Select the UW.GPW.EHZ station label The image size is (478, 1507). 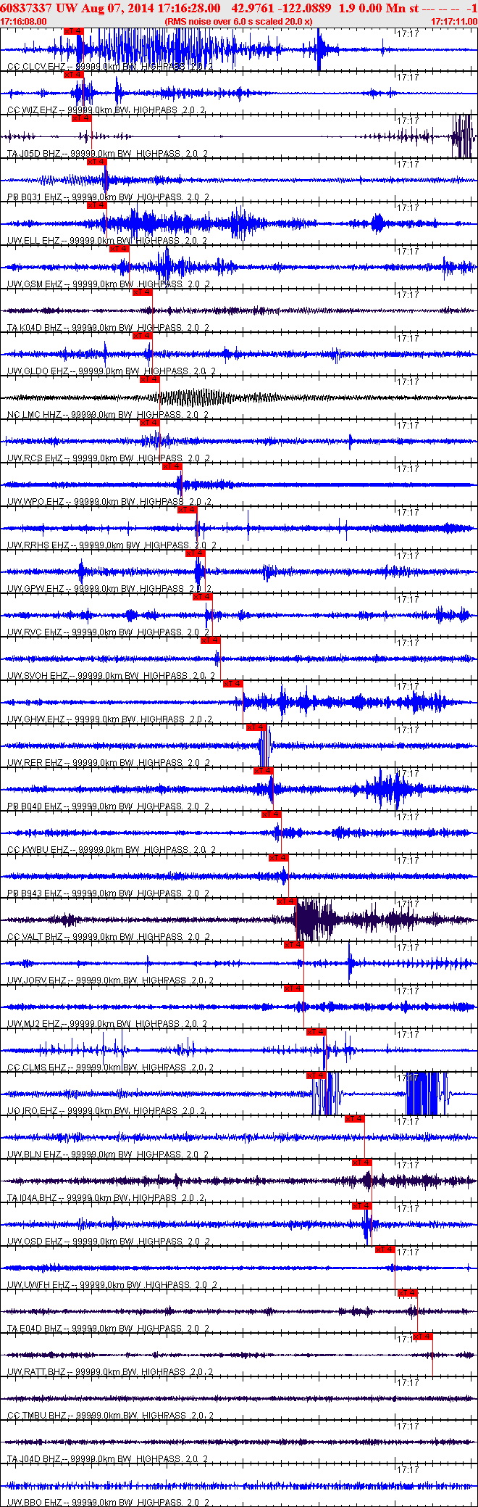(109, 589)
